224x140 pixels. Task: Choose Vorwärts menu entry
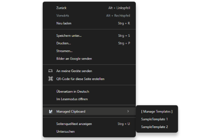[x=63, y=15]
